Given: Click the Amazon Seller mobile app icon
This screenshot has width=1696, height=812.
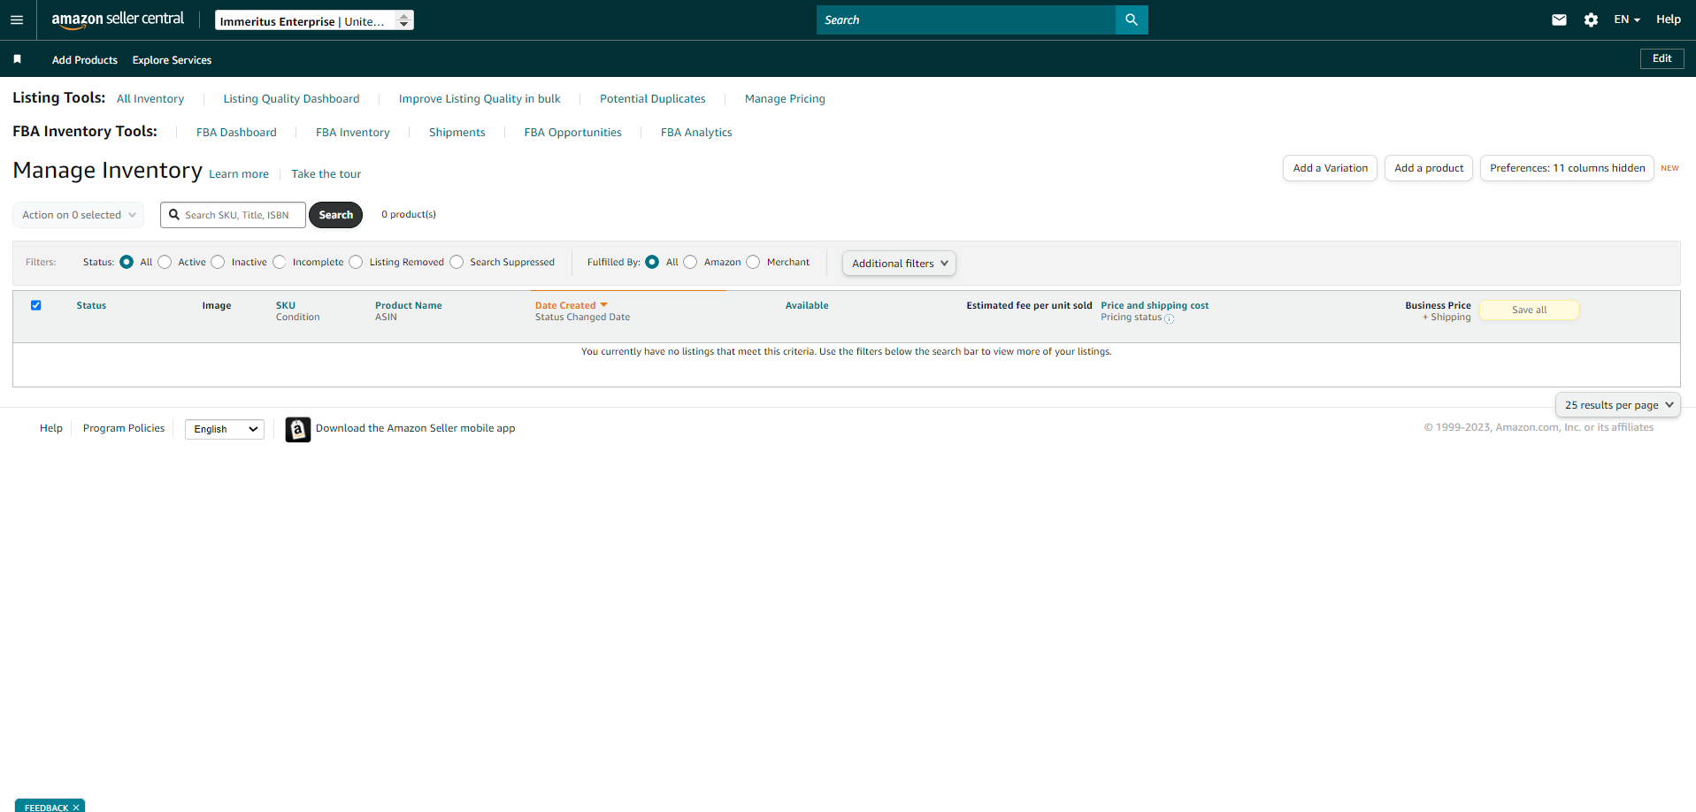Looking at the screenshot, I should coord(298,429).
